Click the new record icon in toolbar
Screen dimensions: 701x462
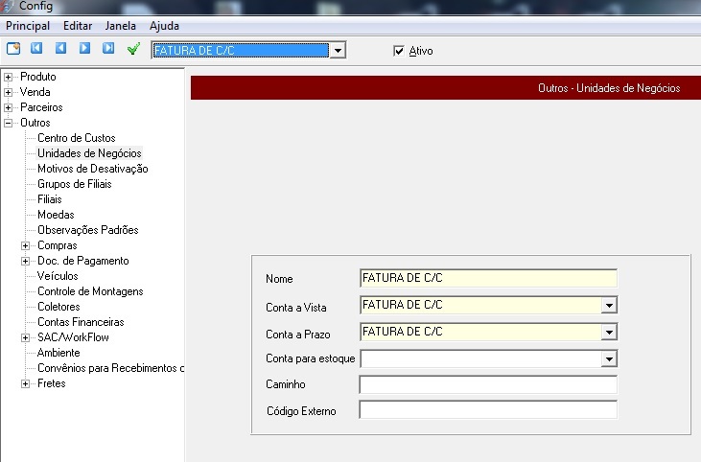click(x=13, y=48)
